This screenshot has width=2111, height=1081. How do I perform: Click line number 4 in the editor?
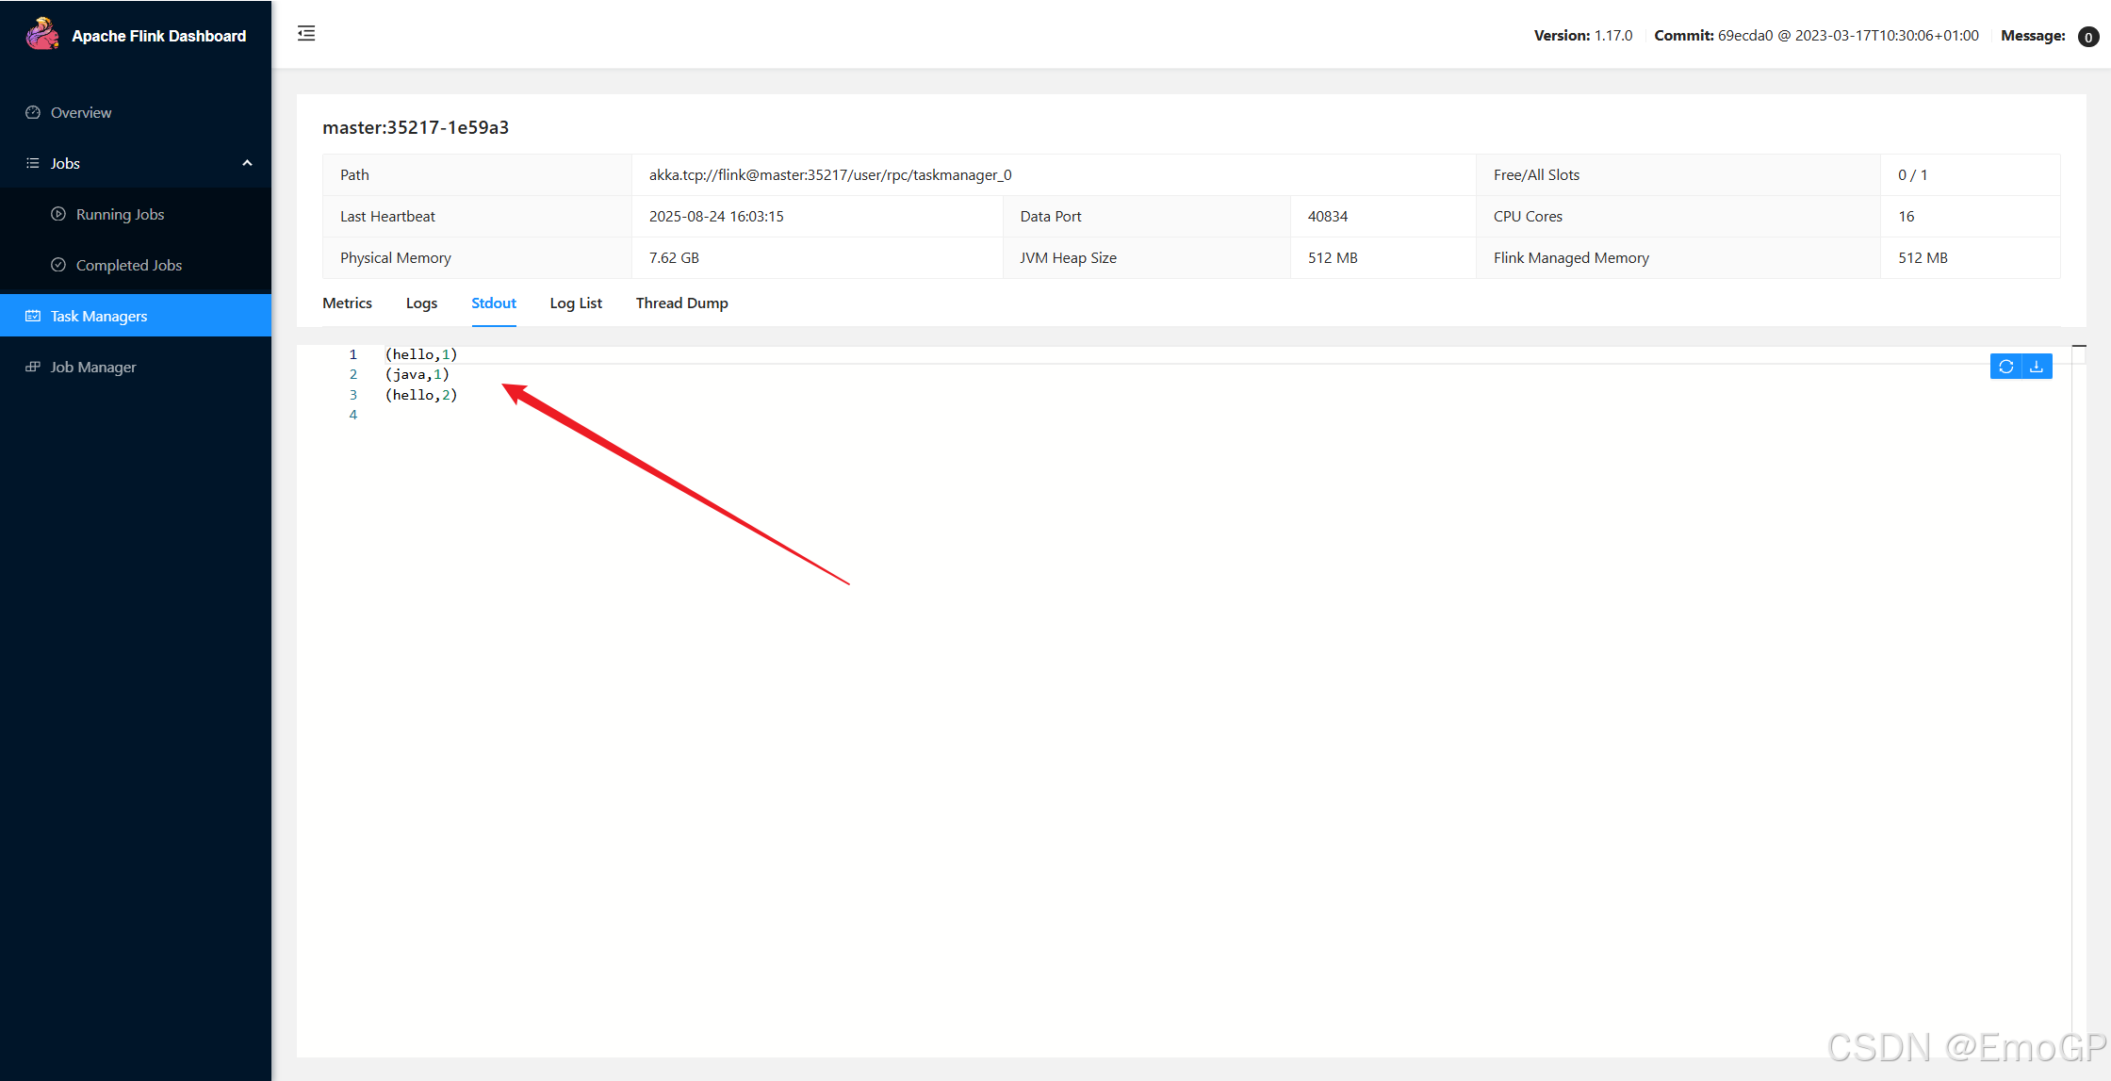(x=353, y=415)
